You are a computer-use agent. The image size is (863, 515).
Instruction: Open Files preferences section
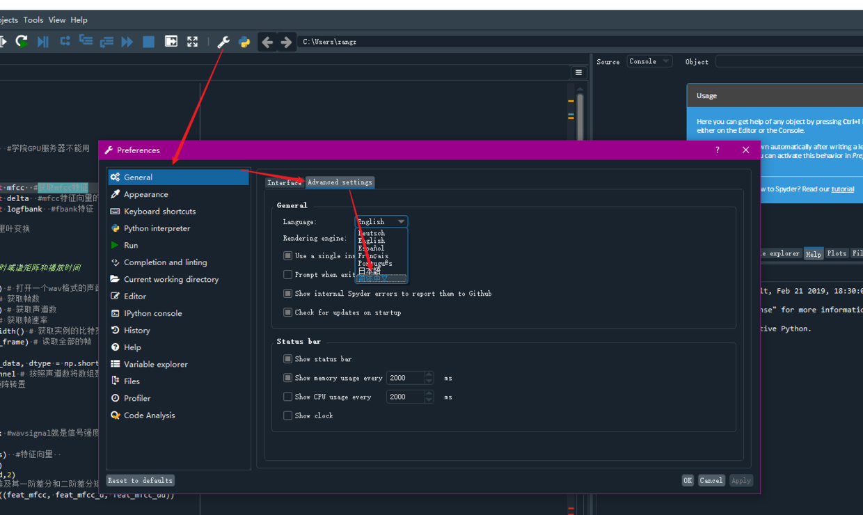(178, 381)
